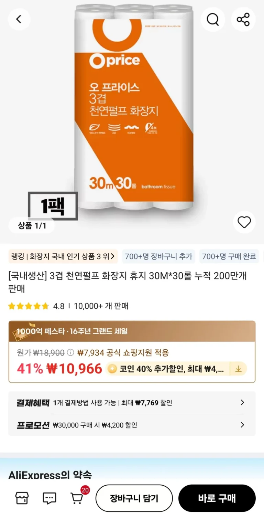The height and width of the screenshot is (519, 264).
Task: Tap the share icon
Action: 243,19
